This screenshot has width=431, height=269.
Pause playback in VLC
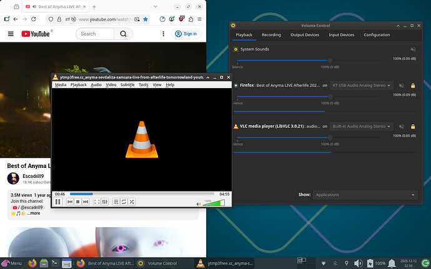pyautogui.click(x=57, y=202)
